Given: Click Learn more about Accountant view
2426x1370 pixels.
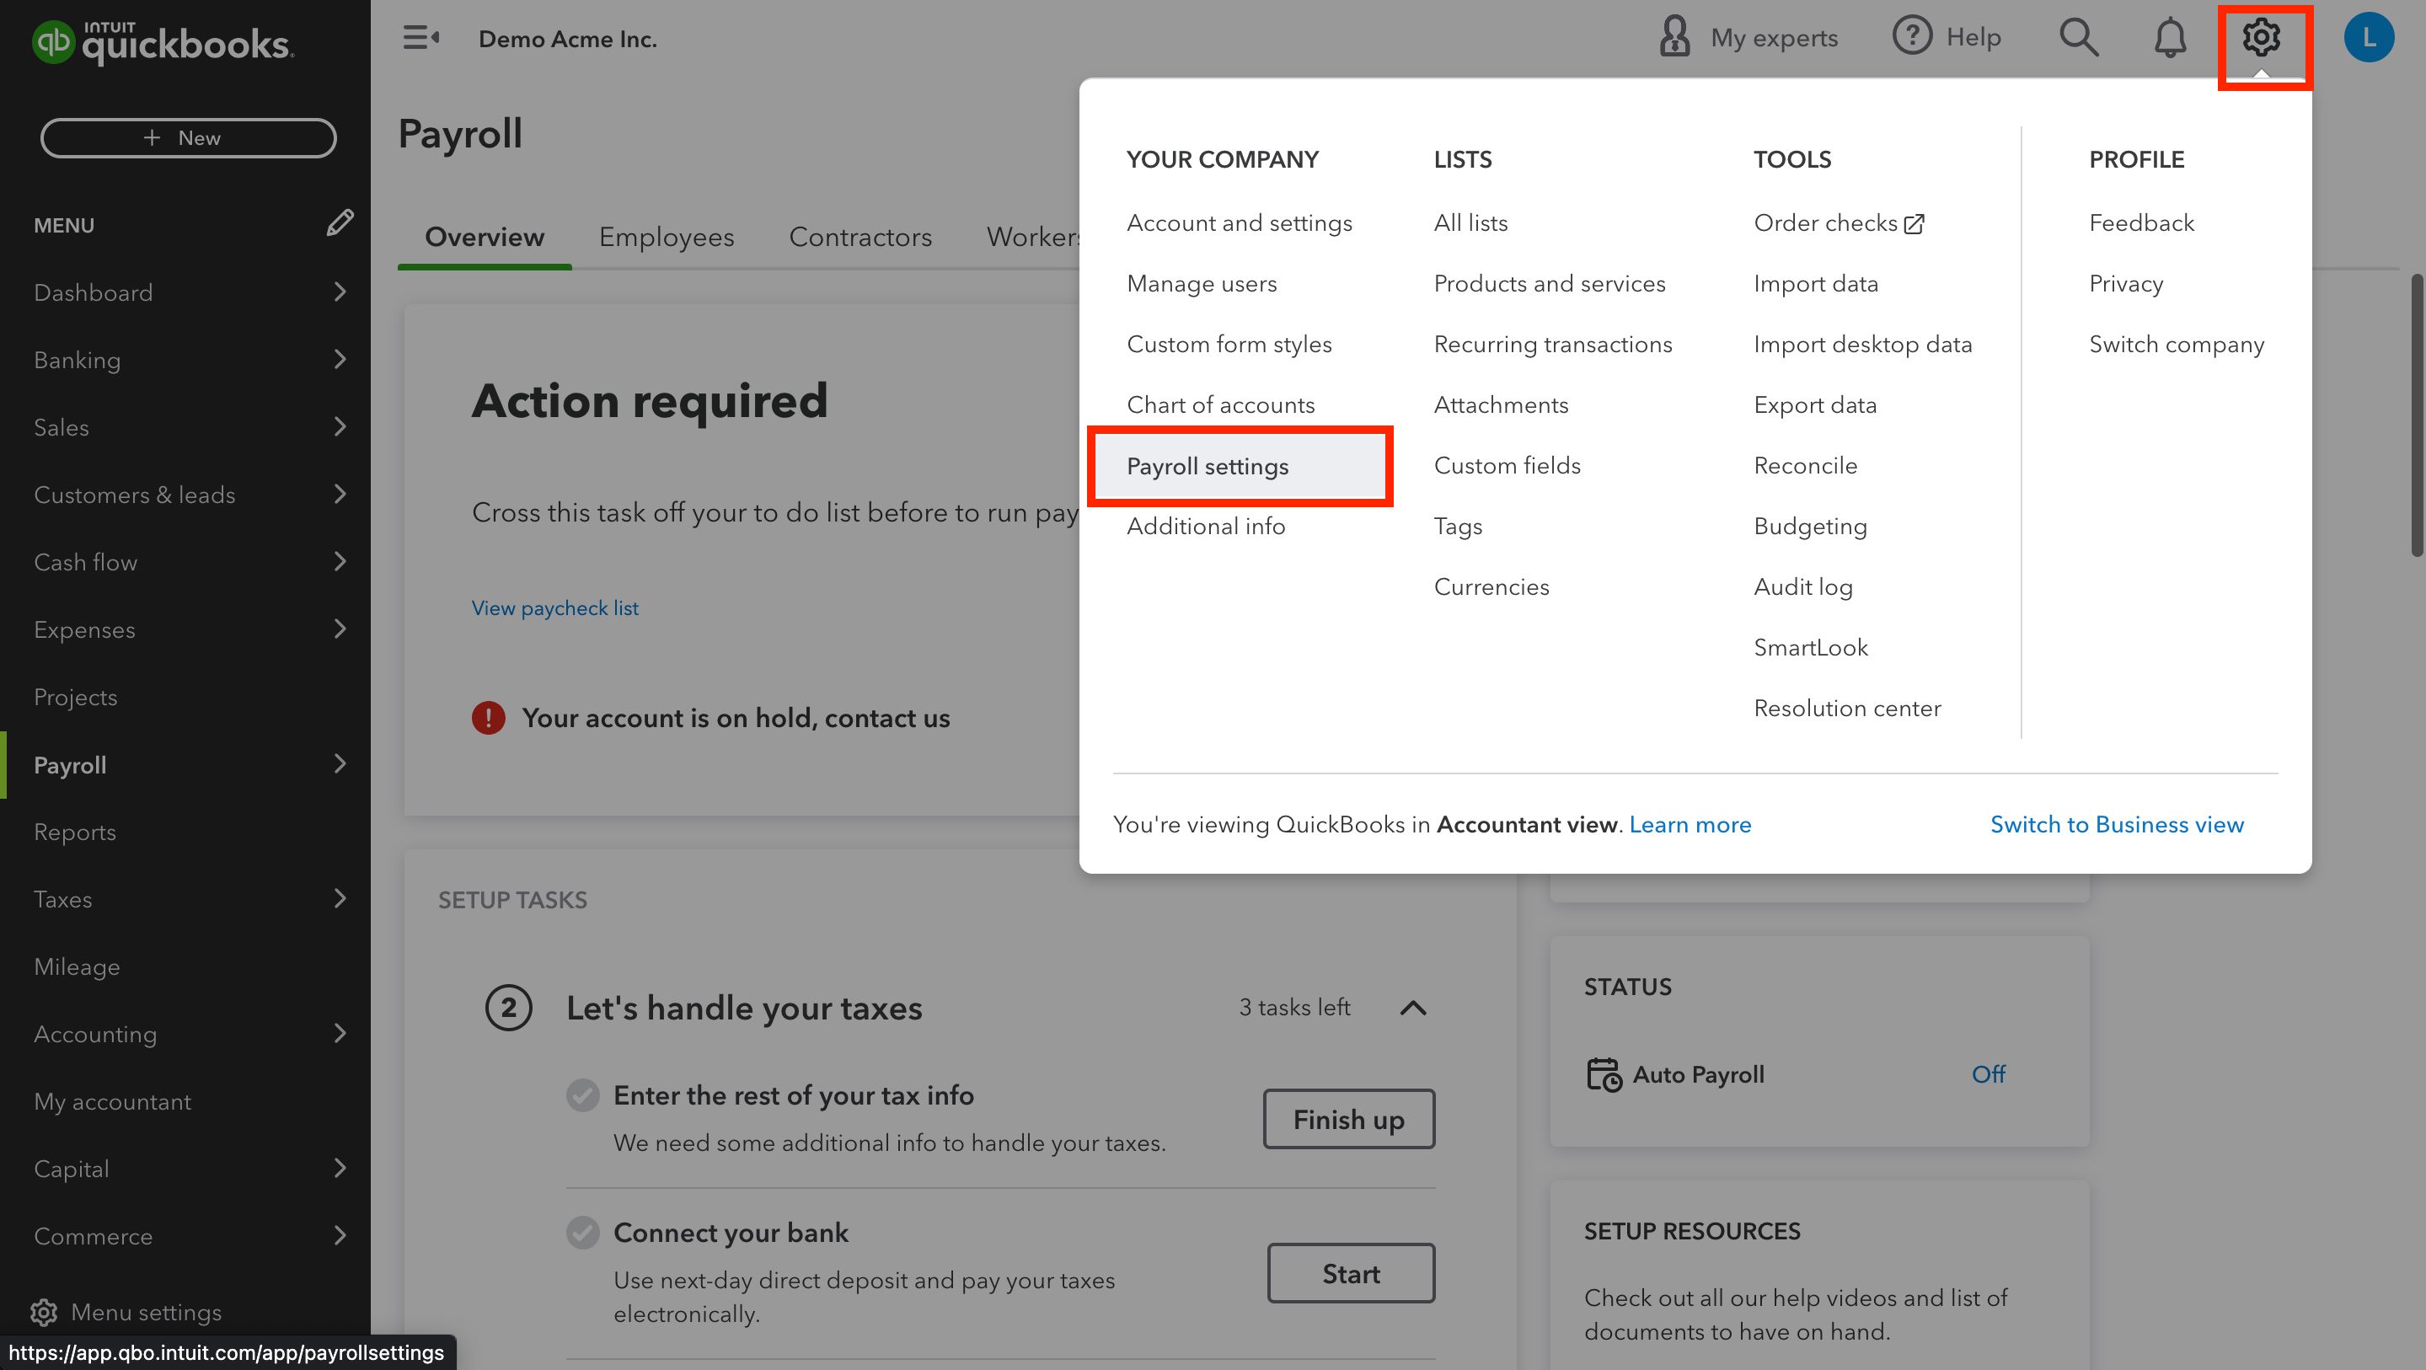Looking at the screenshot, I should (1690, 825).
